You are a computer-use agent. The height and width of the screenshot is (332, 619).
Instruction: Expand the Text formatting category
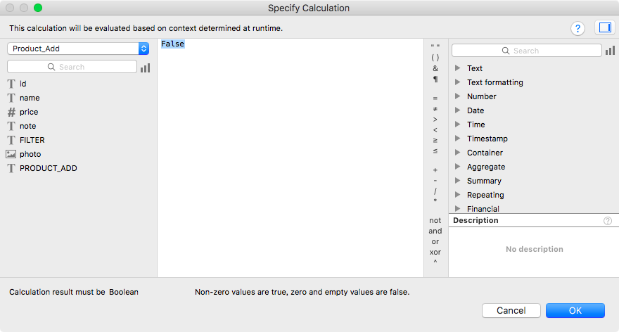point(457,82)
